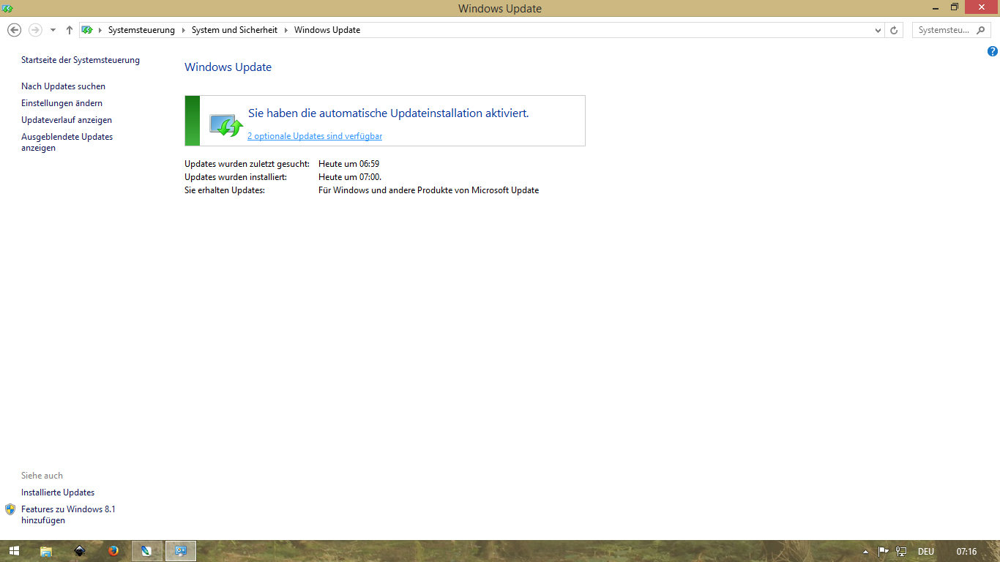Open 2 optionale Updates sind verfügbar link

pos(315,136)
